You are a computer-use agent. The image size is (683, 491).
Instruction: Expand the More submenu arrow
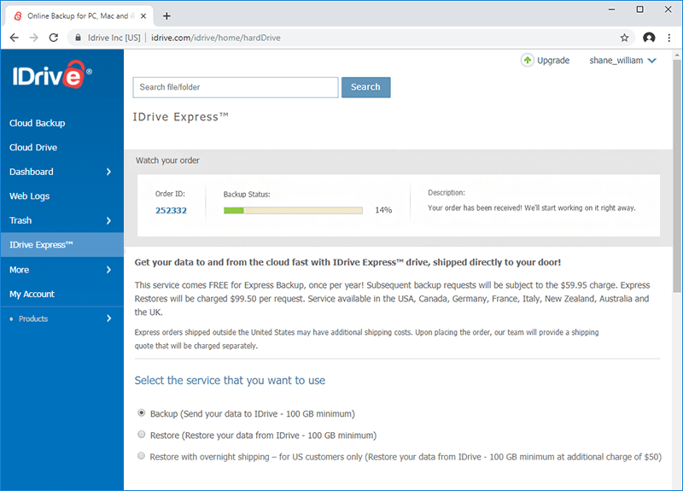click(108, 270)
